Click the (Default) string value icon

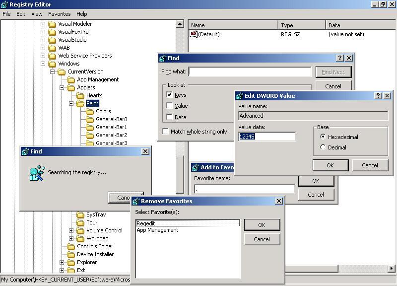[194, 34]
